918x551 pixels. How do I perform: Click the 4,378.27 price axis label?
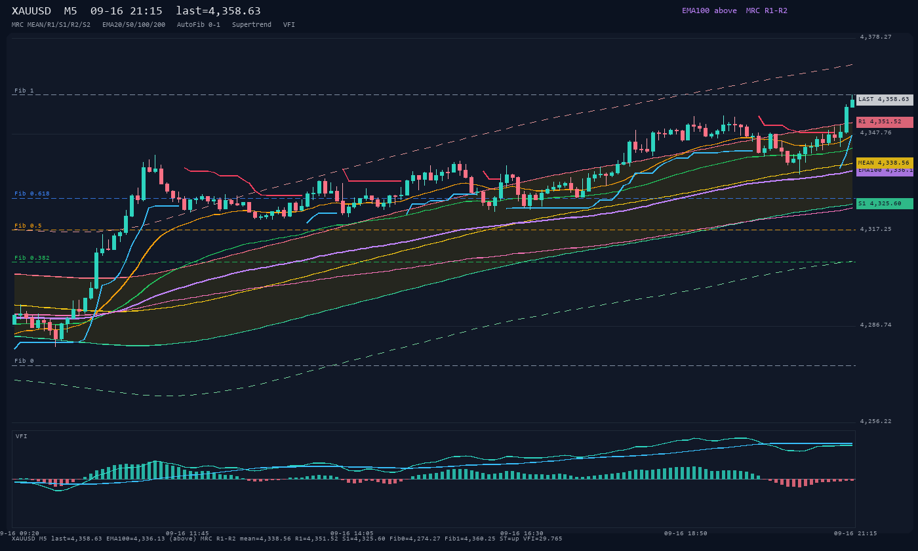[x=876, y=37]
